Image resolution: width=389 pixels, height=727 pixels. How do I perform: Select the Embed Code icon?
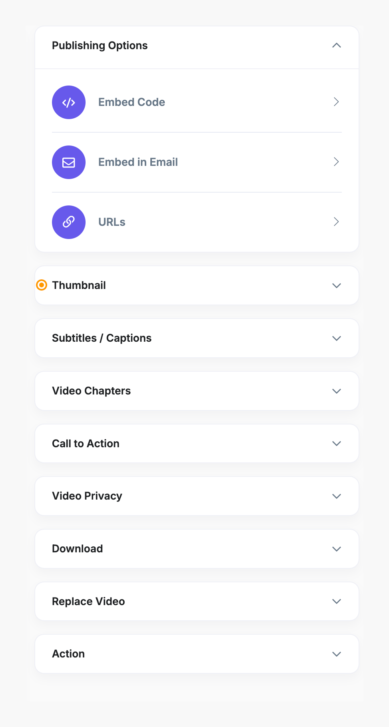68,102
